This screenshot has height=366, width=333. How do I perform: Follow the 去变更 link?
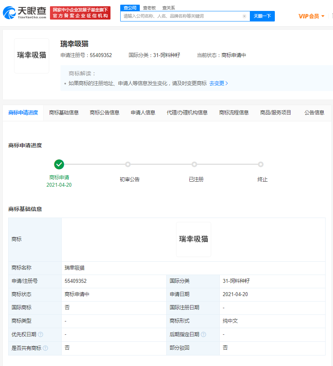click(x=218, y=83)
